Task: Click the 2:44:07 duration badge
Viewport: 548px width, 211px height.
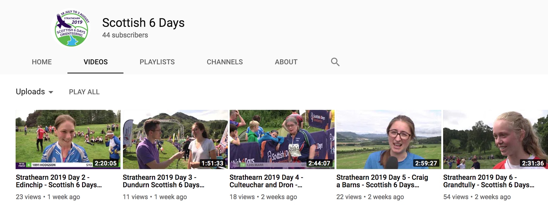Action: point(319,163)
